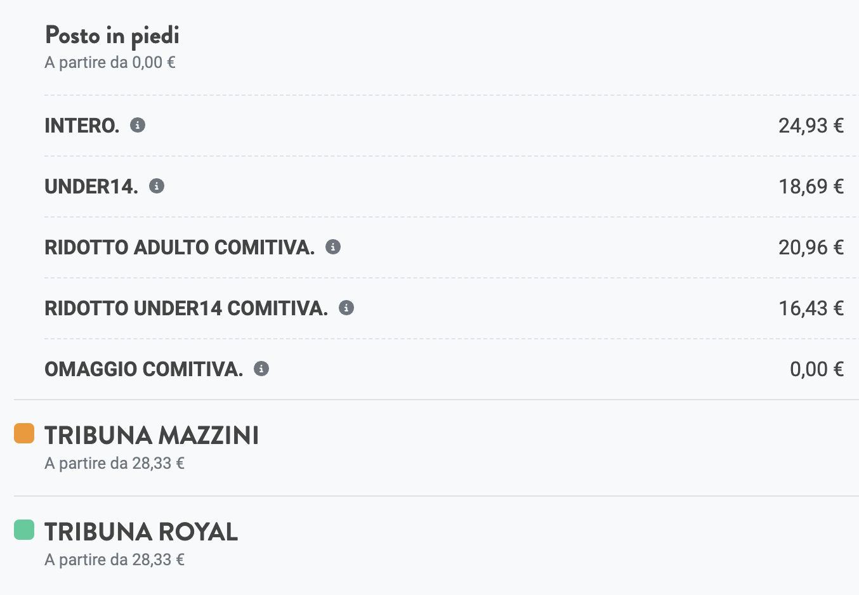Expand the TRIBUNA ROYAL section
859x595 pixels.
pos(436,544)
